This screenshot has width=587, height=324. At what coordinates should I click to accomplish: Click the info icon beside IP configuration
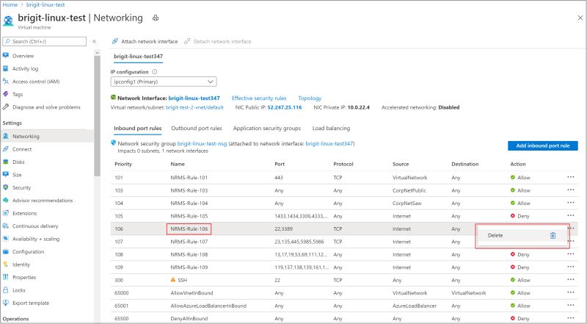[155, 72]
